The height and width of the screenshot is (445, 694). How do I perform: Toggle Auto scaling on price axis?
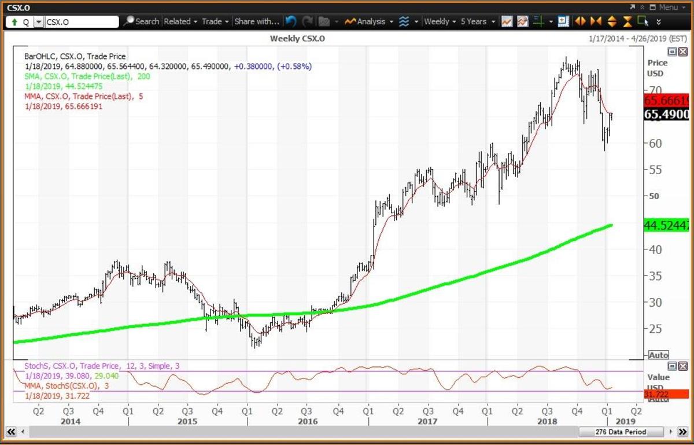(x=659, y=355)
